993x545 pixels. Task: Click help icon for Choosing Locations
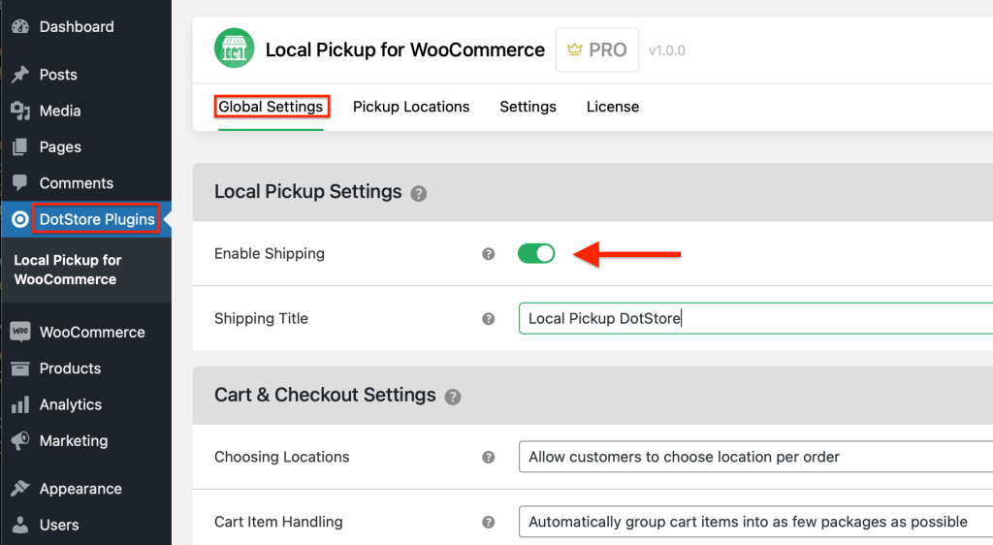[489, 457]
